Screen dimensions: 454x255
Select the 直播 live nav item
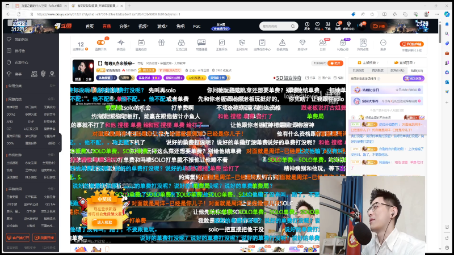pyautogui.click(x=107, y=26)
